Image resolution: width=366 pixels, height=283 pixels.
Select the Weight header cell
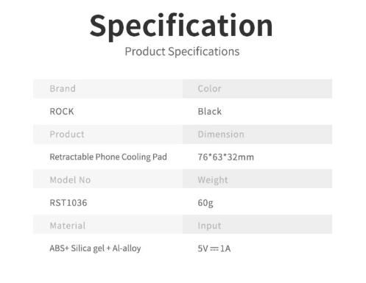click(x=257, y=180)
